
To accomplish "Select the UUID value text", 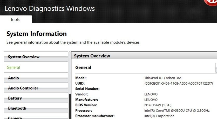I will (x=179, y=83).
